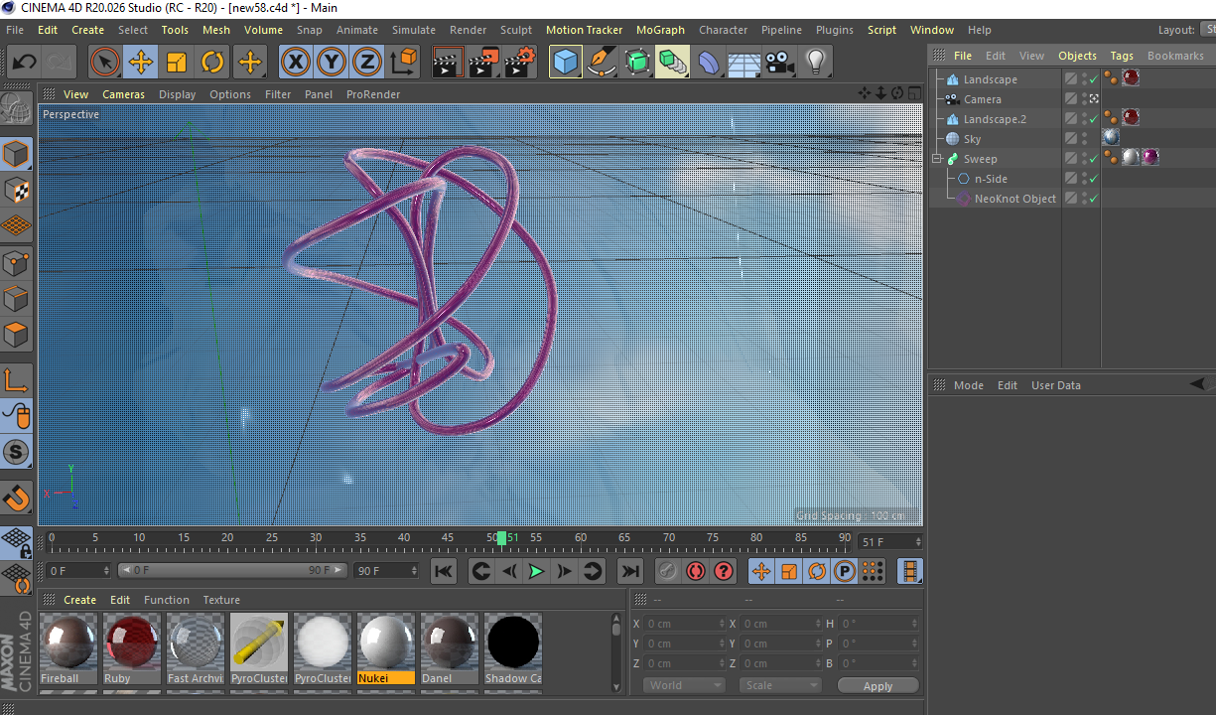1216x715 pixels.
Task: Toggle n-Side object enabled checkmark
Action: click(x=1093, y=179)
